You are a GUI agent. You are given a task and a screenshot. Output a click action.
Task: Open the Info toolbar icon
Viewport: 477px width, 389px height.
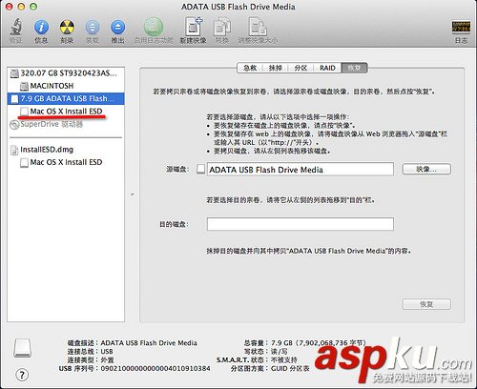(41, 27)
